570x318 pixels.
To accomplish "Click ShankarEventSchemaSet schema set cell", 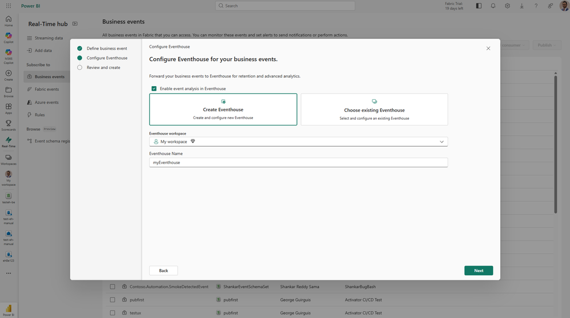I will tap(246, 287).
